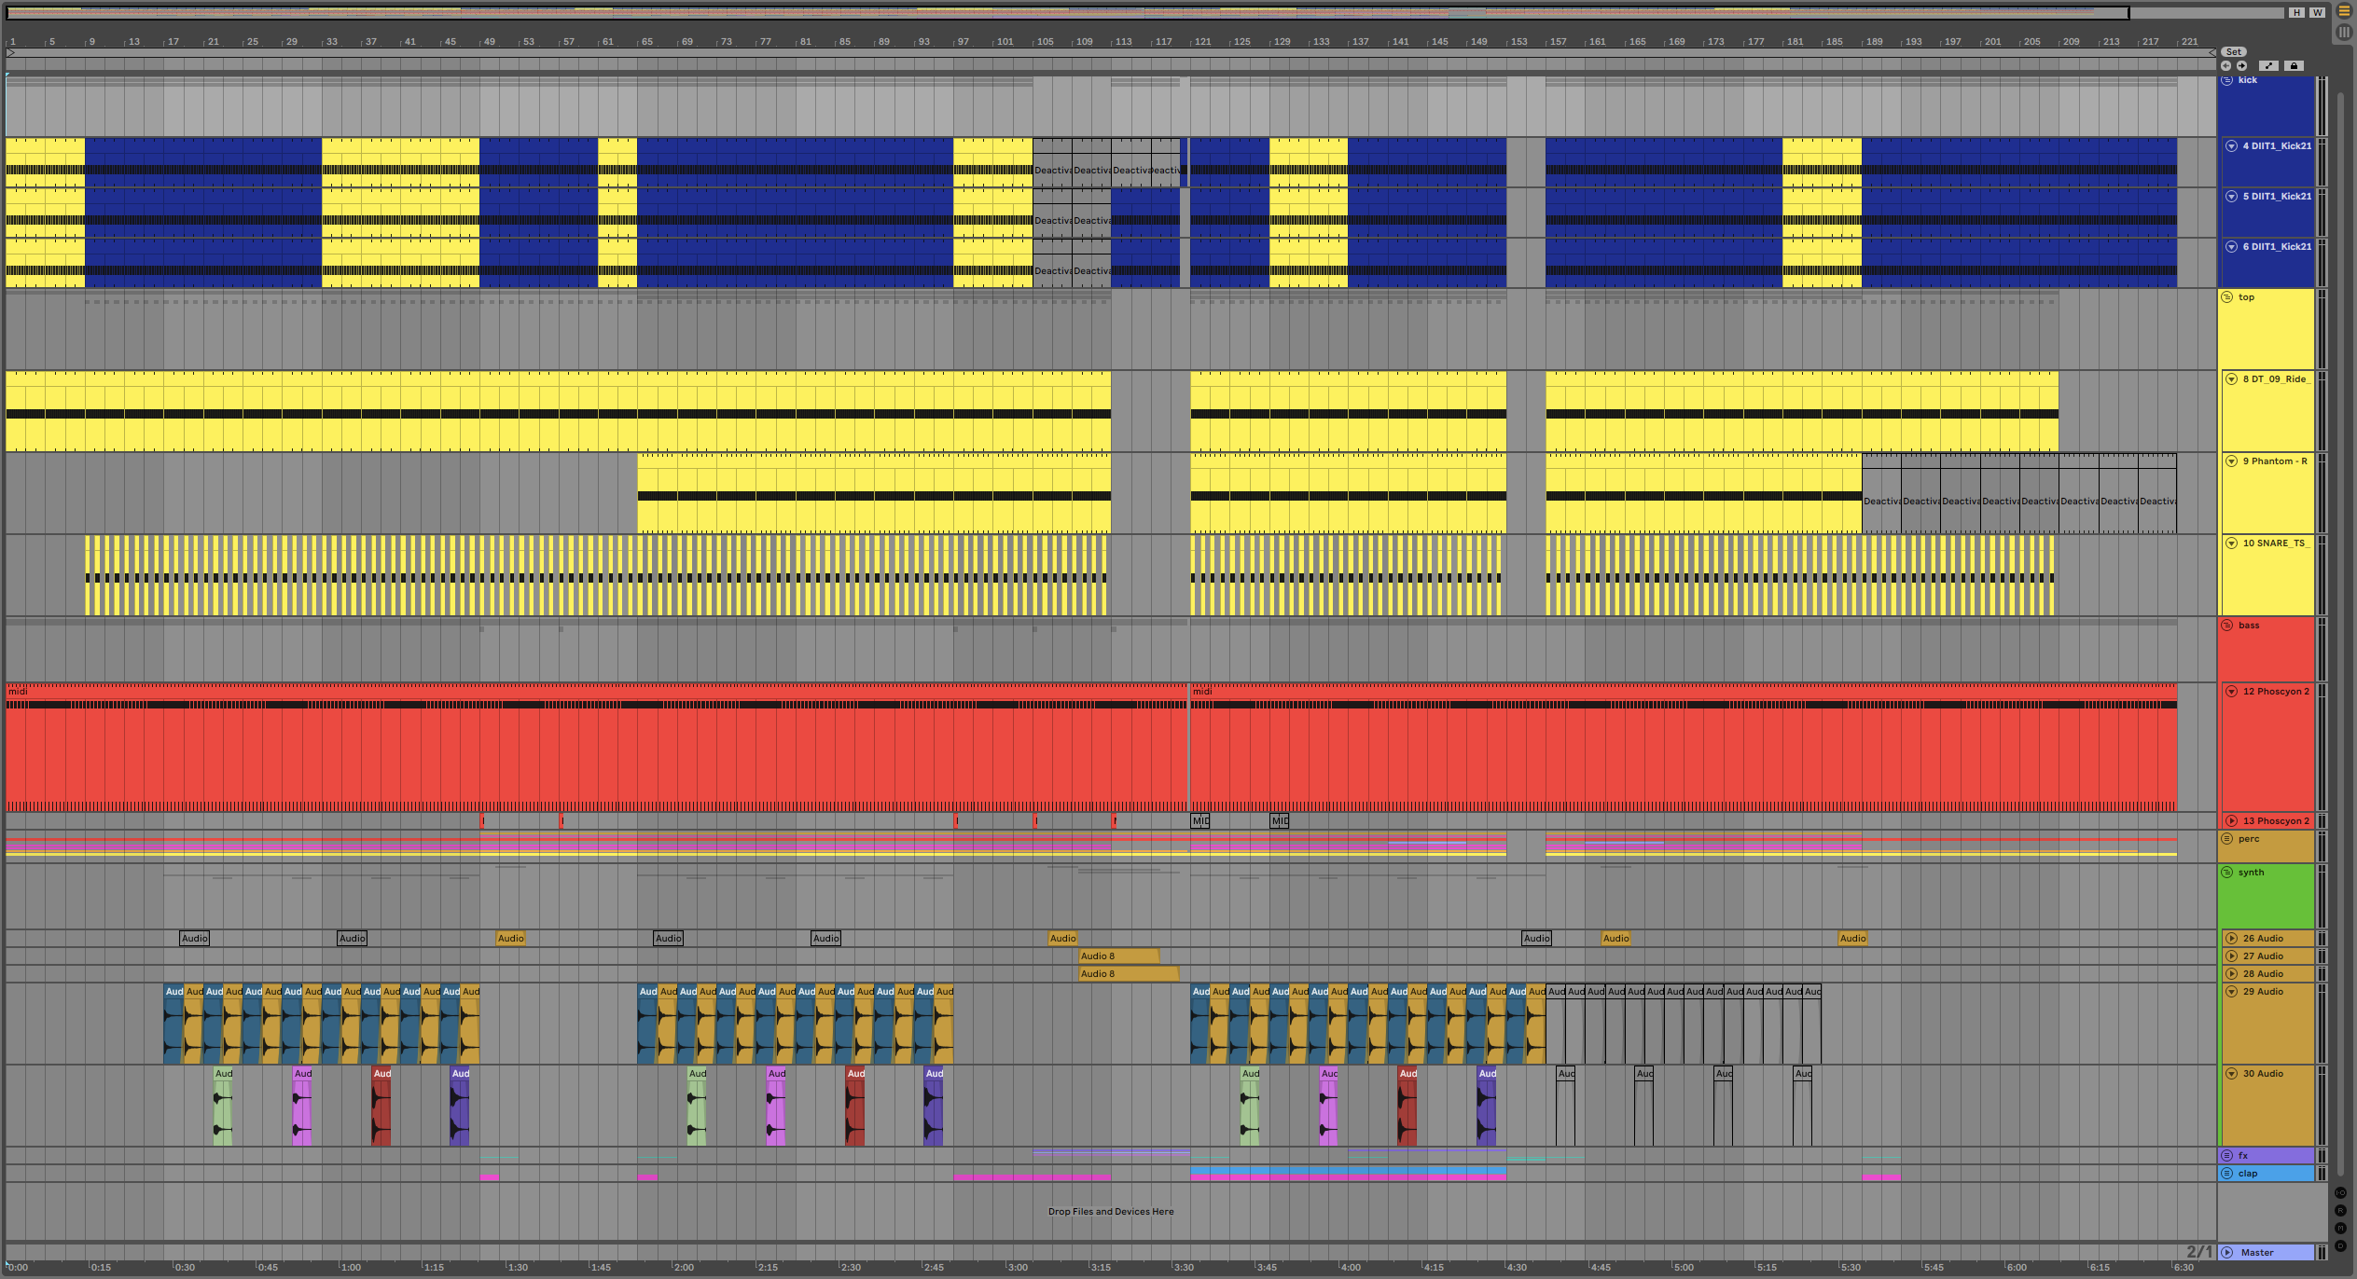Show the Returns section with R button

(2340, 1211)
